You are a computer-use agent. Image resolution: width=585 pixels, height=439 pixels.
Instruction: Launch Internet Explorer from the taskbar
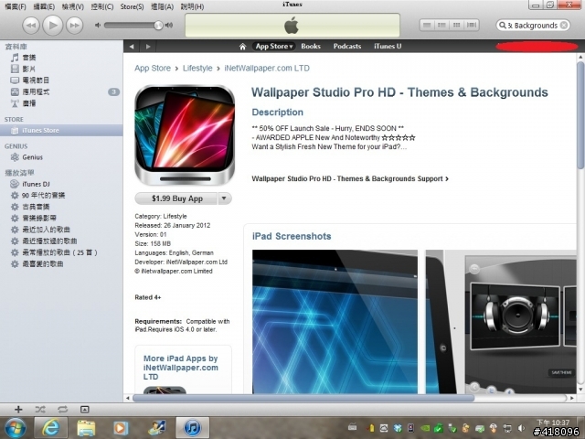[x=51, y=428]
